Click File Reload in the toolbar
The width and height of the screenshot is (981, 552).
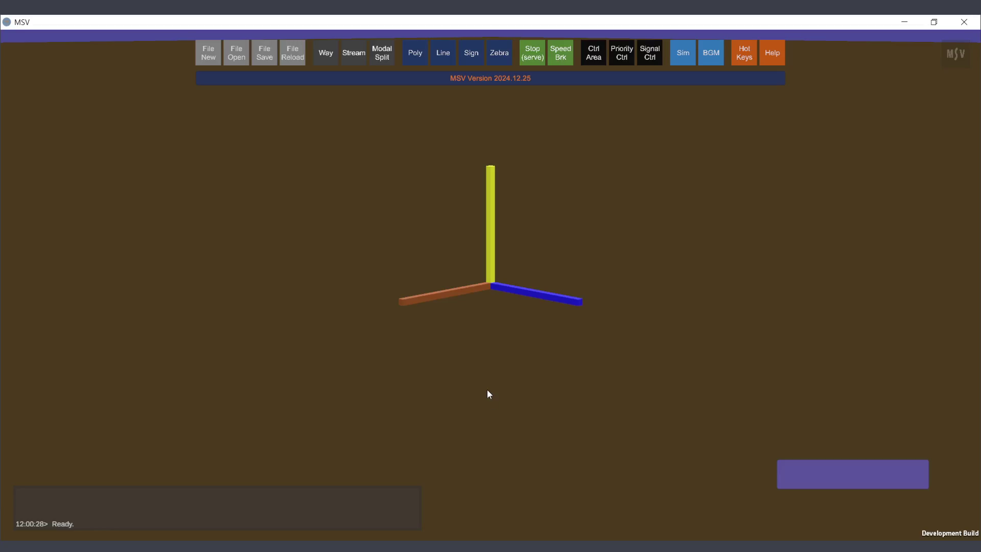[x=292, y=53]
